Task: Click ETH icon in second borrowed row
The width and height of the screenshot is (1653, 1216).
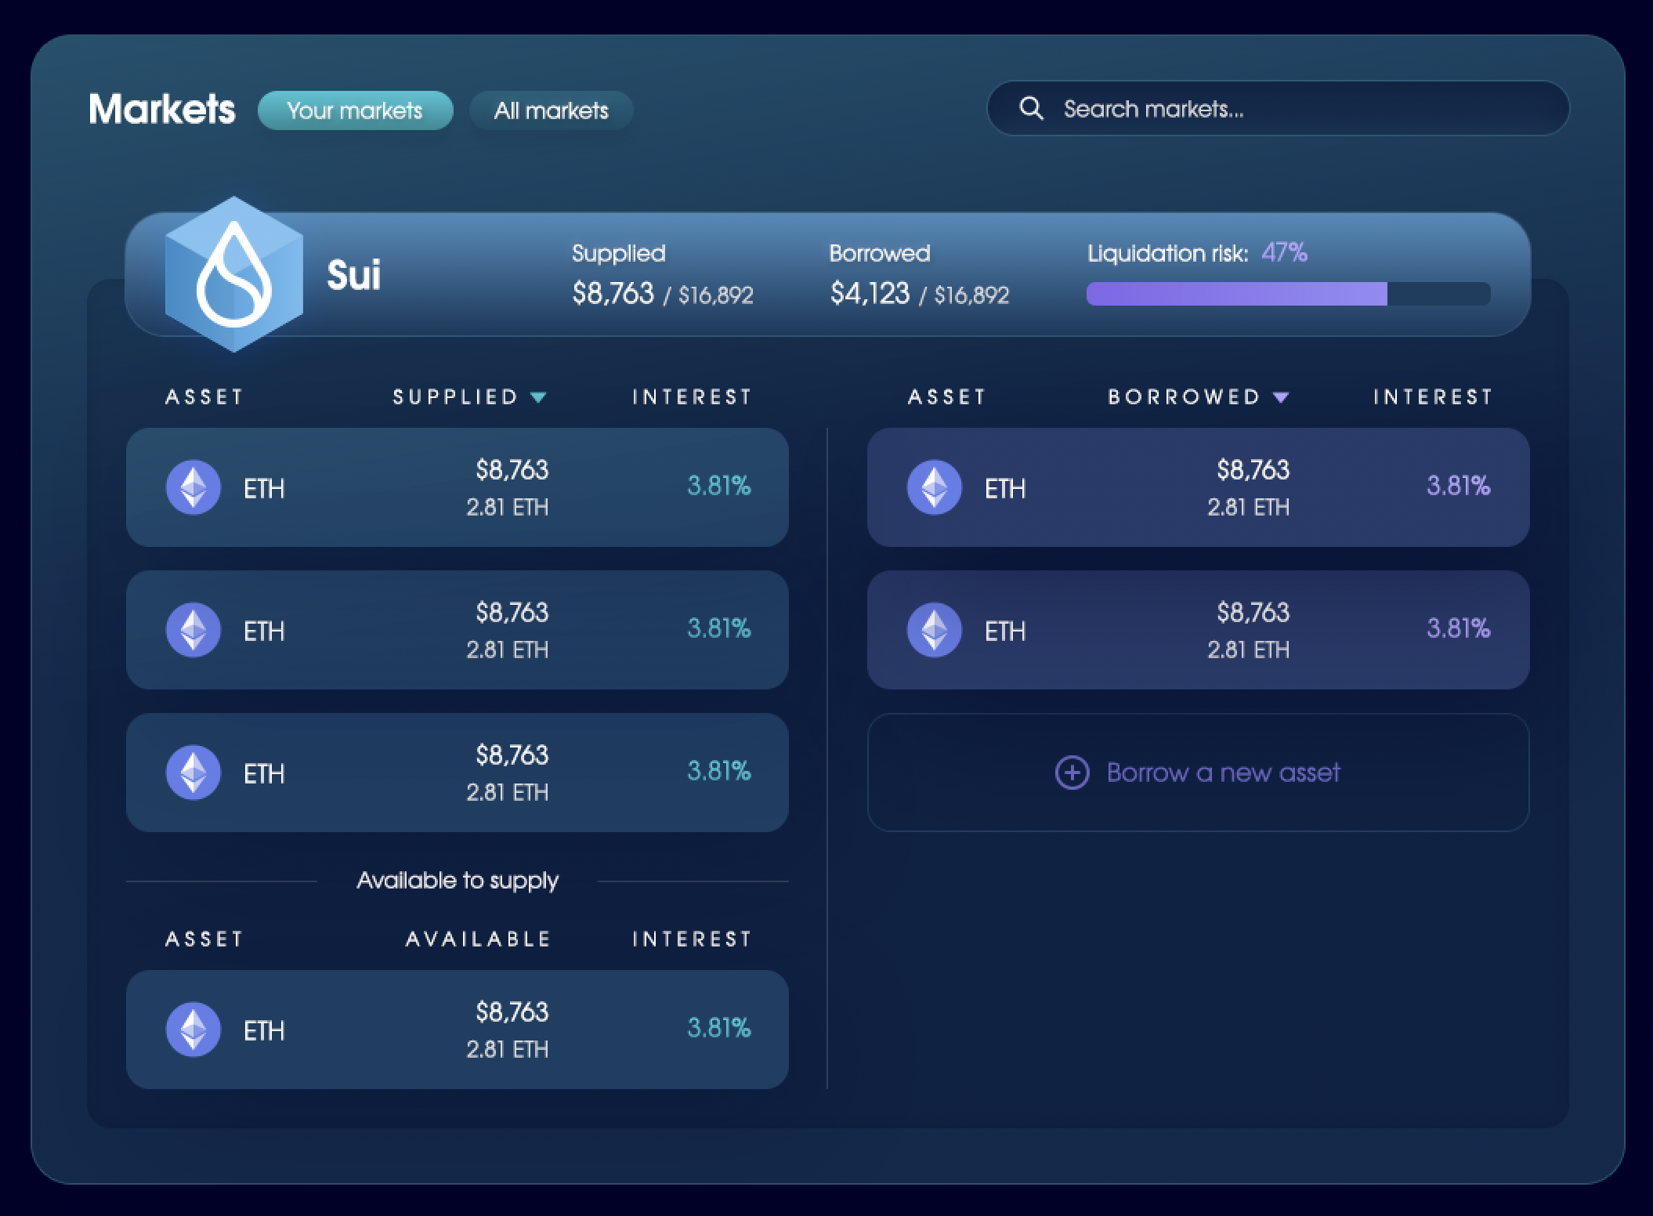Action: [x=935, y=630]
